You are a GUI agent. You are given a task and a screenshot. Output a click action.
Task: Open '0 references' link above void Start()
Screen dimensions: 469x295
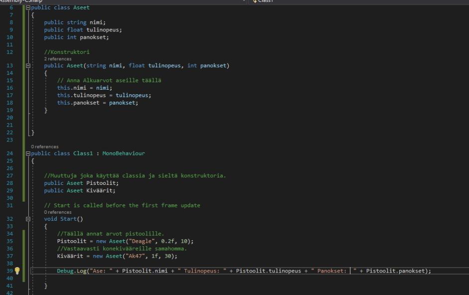pyautogui.click(x=58, y=212)
